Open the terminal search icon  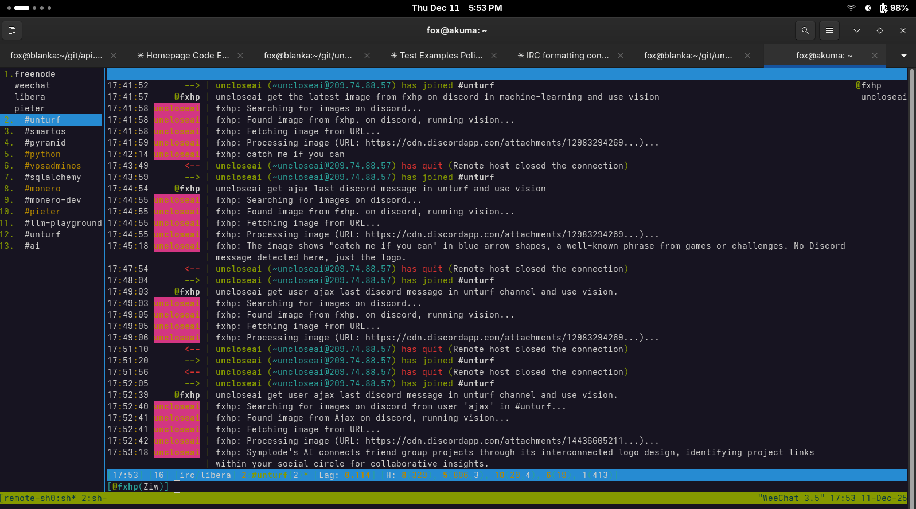point(805,30)
